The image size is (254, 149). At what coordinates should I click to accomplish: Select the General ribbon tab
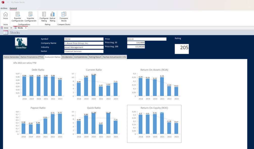point(13,8)
